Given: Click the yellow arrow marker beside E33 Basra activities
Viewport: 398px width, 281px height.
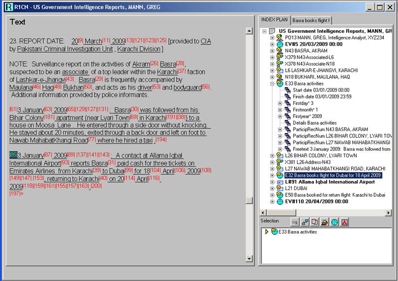Looking at the screenshot, I should (267, 231).
